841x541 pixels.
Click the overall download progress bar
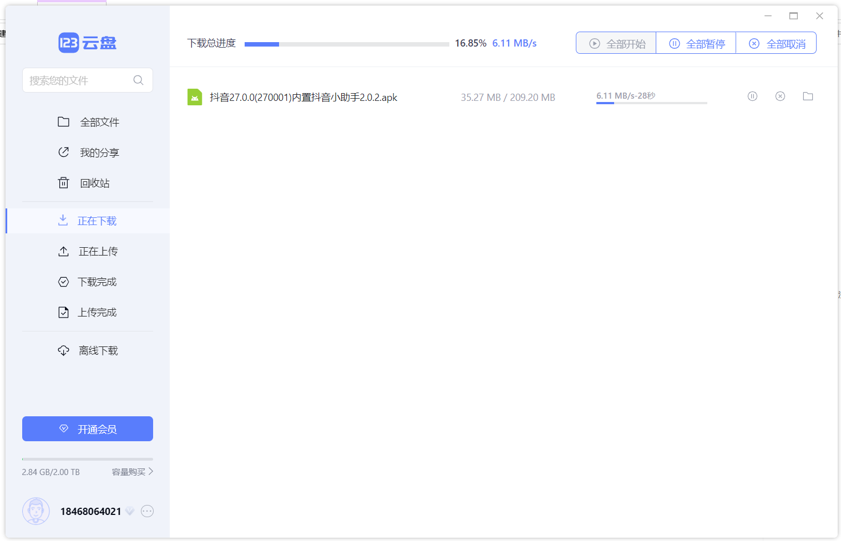pos(347,44)
